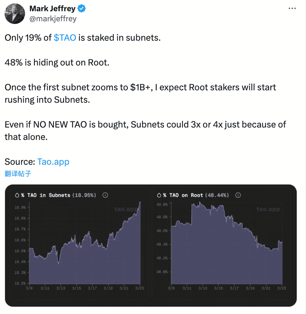This screenshot has height=314, width=306.
Task: Click droplet icon before TAO in Subnets
Action: click(x=17, y=195)
